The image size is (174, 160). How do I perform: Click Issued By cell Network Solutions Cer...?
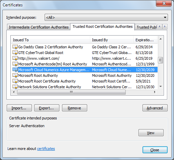[x=112, y=87]
